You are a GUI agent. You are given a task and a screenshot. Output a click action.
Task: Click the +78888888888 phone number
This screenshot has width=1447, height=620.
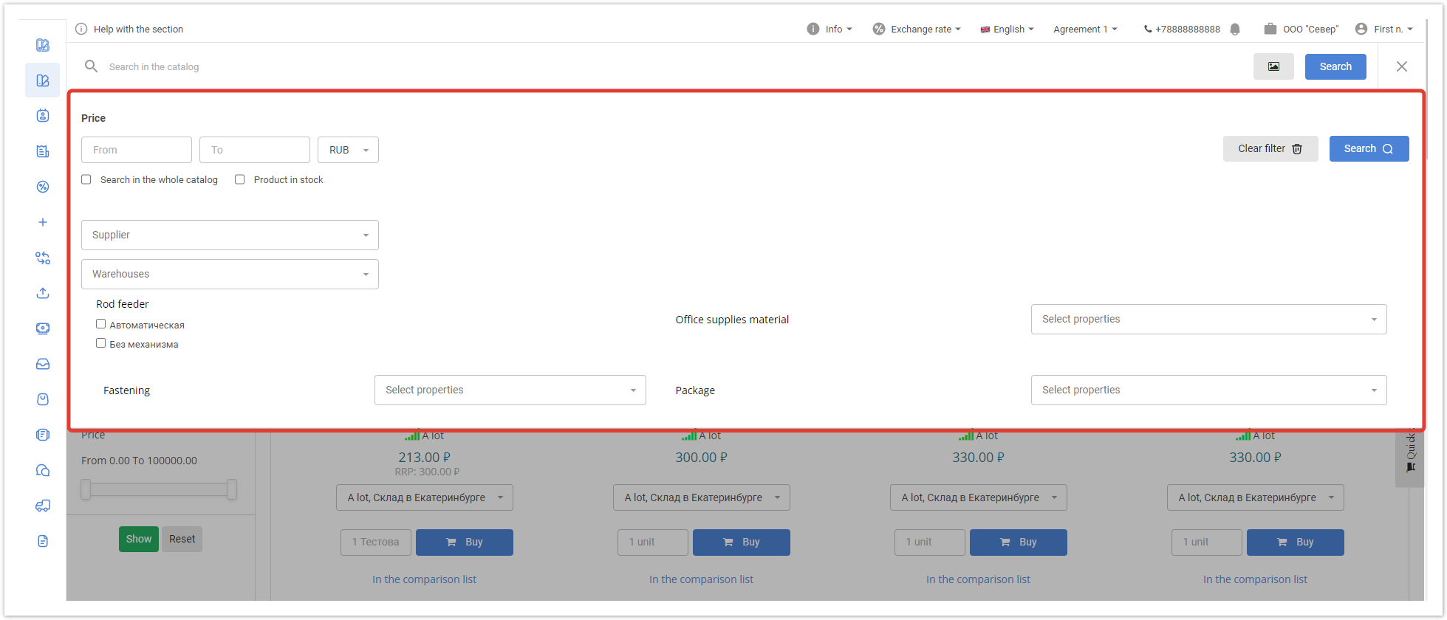tap(1188, 30)
